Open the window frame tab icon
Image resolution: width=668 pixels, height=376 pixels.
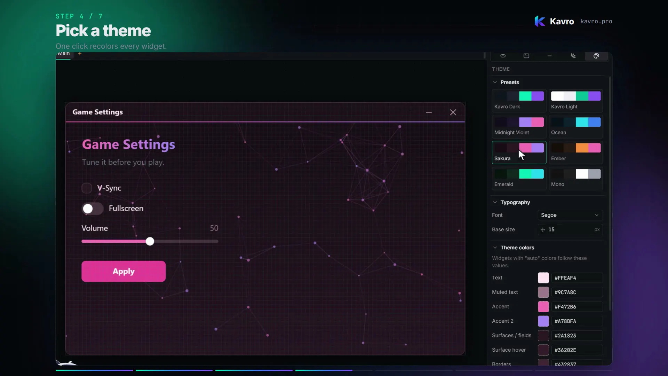click(x=526, y=56)
